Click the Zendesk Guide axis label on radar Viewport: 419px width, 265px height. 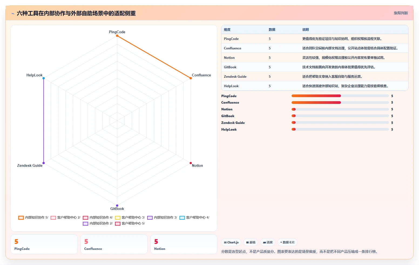point(30,165)
